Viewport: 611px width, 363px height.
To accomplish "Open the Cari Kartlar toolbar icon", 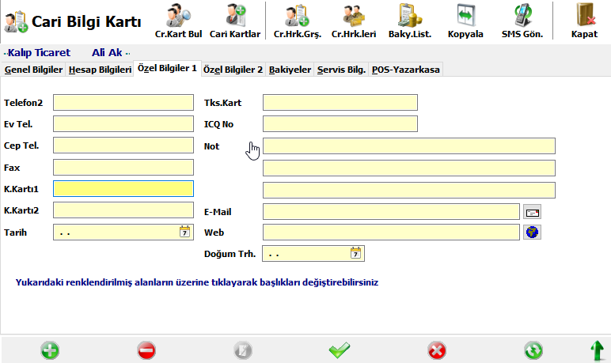I will tap(234, 21).
